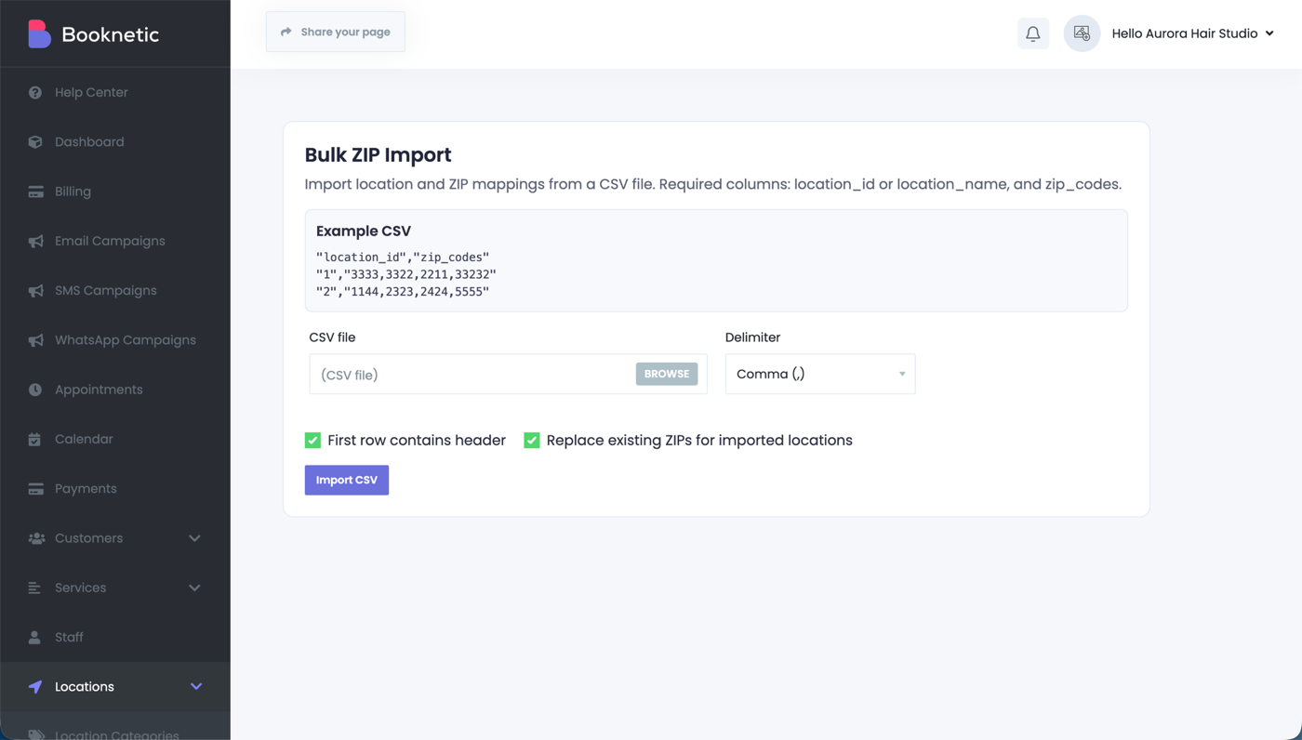Click the "1","3333,3322,2211,33232" example row
1302x740 pixels.
click(406, 274)
